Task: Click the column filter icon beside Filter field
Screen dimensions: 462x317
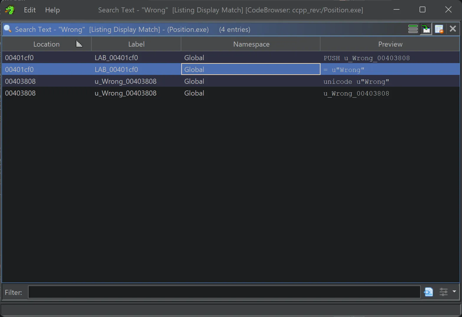Action: point(428,292)
